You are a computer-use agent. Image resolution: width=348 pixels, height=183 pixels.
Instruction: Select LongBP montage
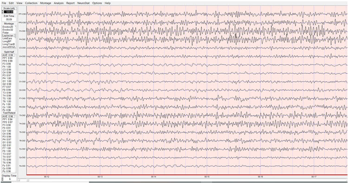click(7, 41)
